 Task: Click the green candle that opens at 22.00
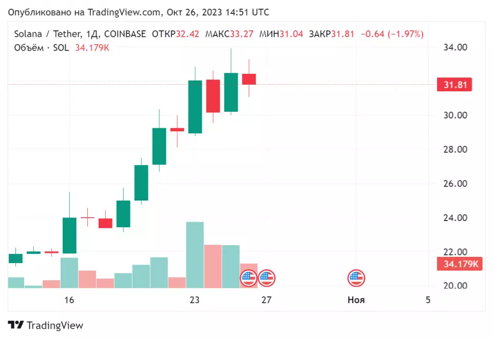(69, 235)
